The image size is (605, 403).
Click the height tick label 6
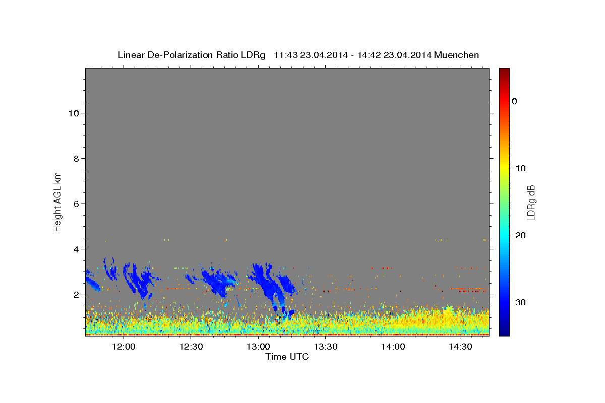(x=76, y=204)
